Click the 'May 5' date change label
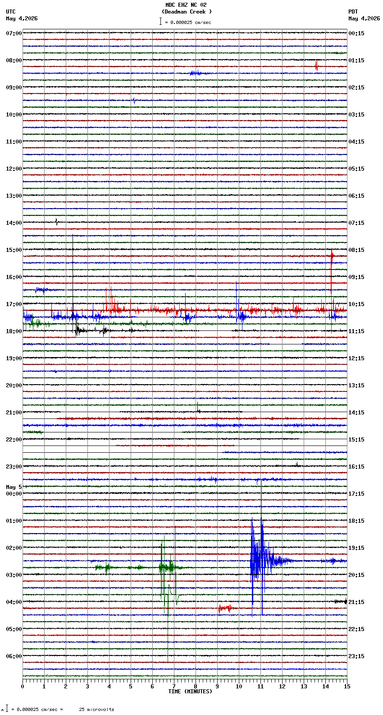The width and height of the screenshot is (383, 715). click(14, 487)
